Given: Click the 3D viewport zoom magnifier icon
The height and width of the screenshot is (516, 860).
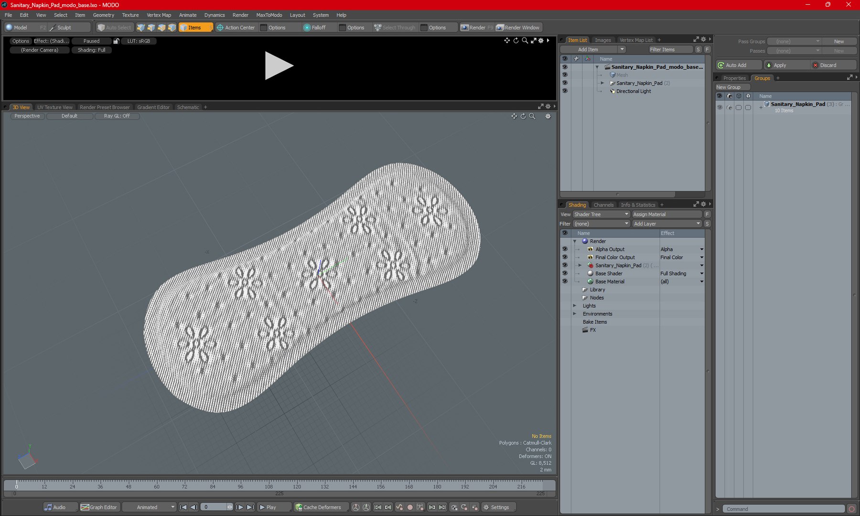Looking at the screenshot, I should pos(532,116).
